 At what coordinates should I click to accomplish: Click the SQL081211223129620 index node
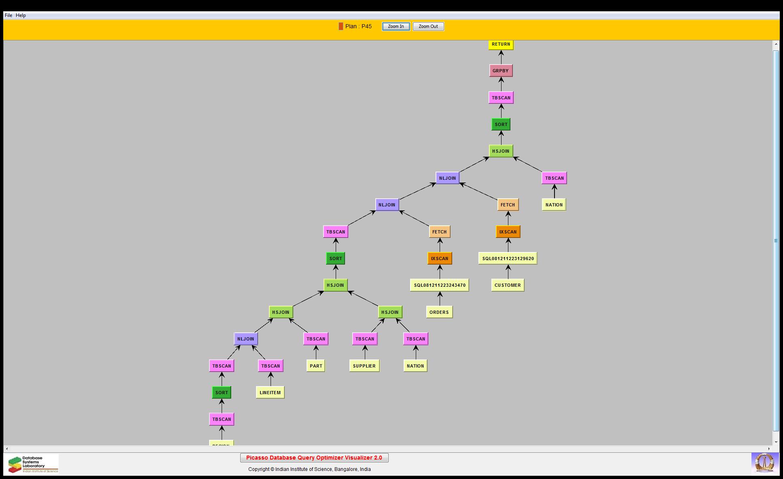[x=508, y=258]
